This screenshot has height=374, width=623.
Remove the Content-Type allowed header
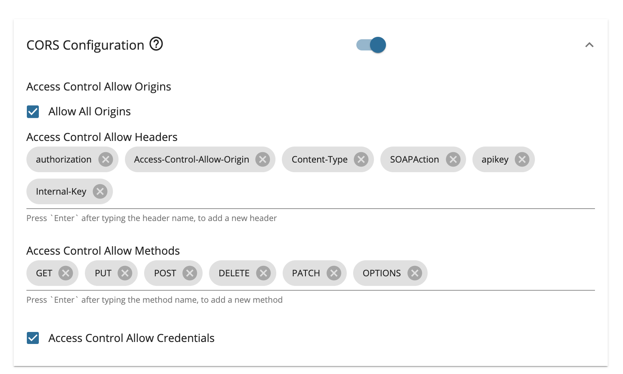361,159
